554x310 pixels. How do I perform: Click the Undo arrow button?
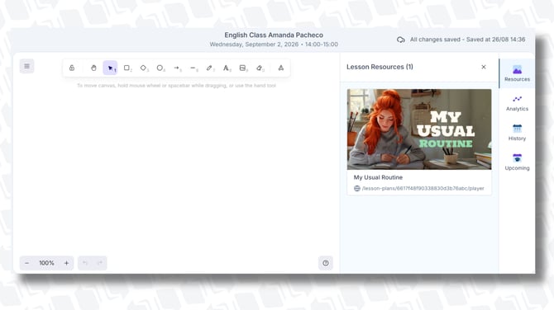(x=85, y=263)
